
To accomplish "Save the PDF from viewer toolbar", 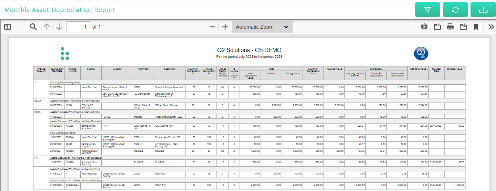I will [x=463, y=27].
